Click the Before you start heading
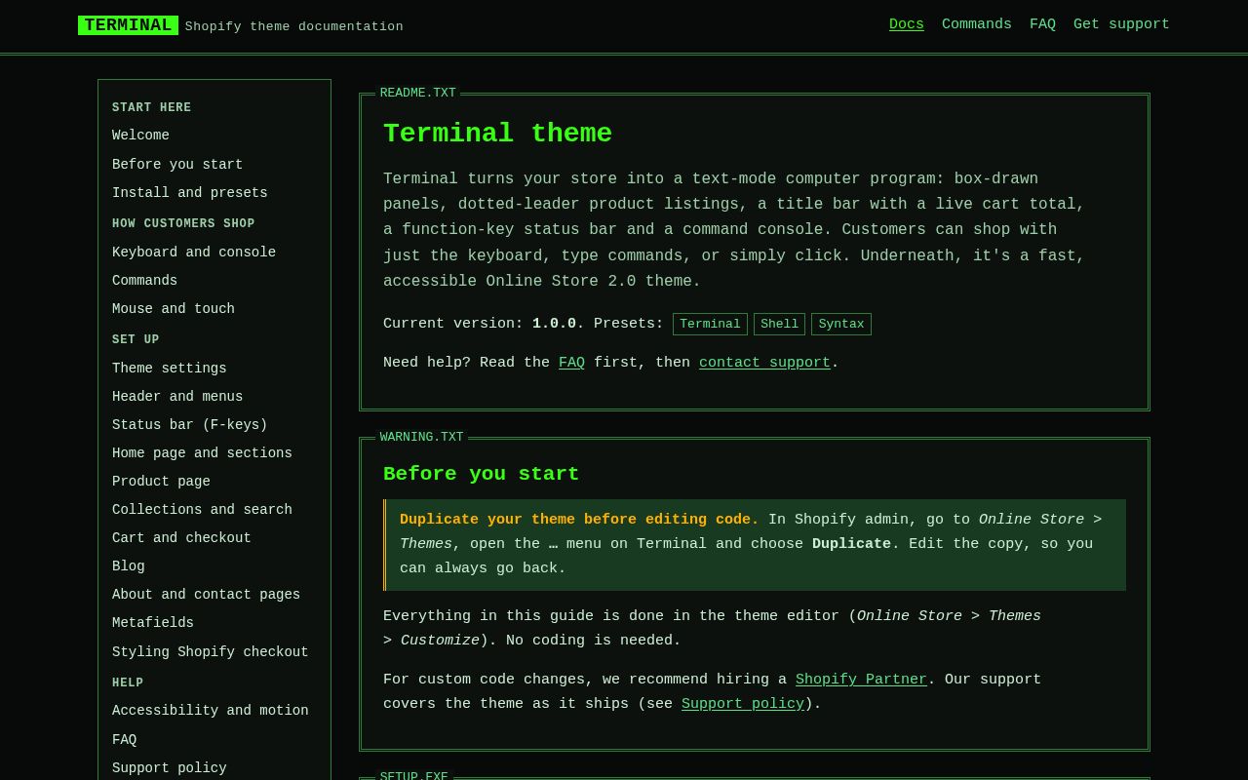Screen dimensions: 1248x780 click(481, 474)
